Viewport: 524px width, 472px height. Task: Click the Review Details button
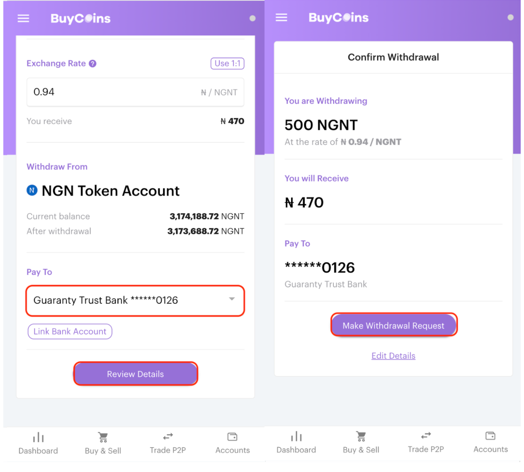136,374
